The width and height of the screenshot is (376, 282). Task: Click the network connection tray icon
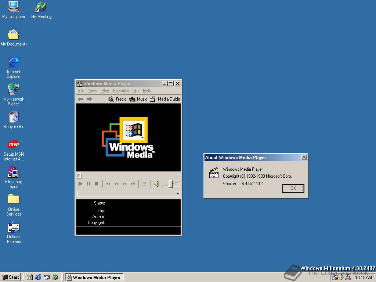click(348, 277)
